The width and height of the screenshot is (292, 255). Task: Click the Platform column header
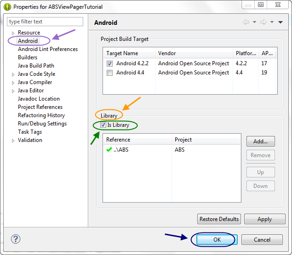click(246, 53)
